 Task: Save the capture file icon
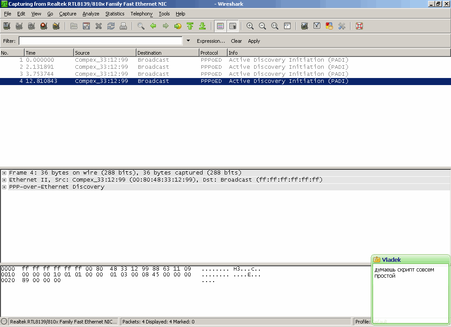point(86,26)
